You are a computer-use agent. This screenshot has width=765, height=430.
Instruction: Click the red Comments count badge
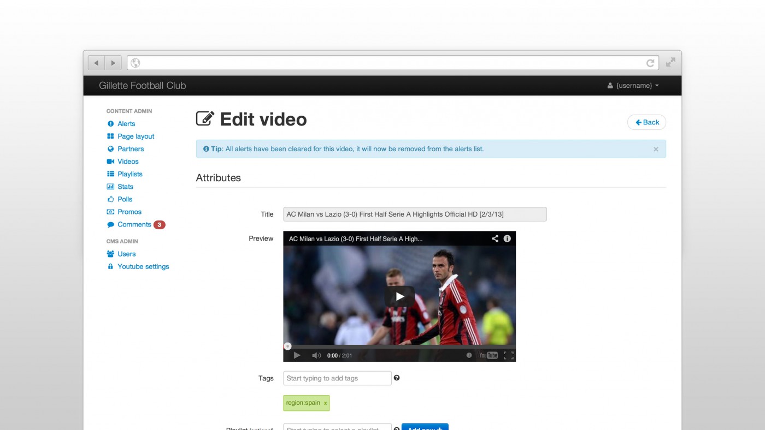tap(159, 224)
